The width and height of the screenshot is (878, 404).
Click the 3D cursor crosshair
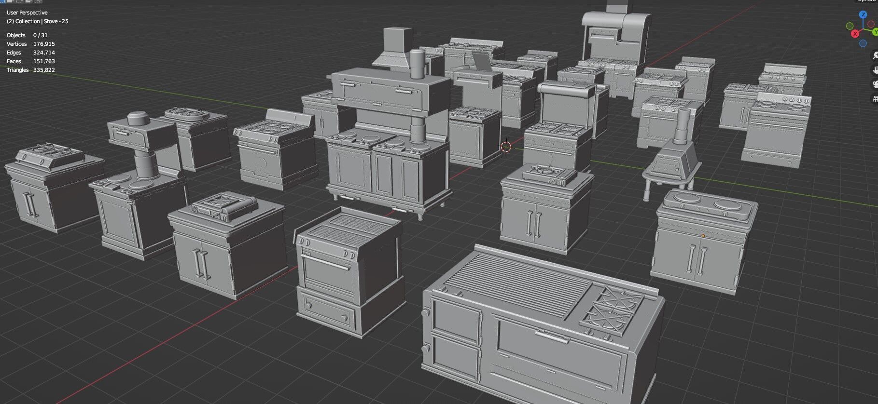(506, 147)
